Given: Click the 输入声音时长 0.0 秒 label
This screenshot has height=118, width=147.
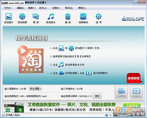Looking at the screenshot, I should coord(72,89).
